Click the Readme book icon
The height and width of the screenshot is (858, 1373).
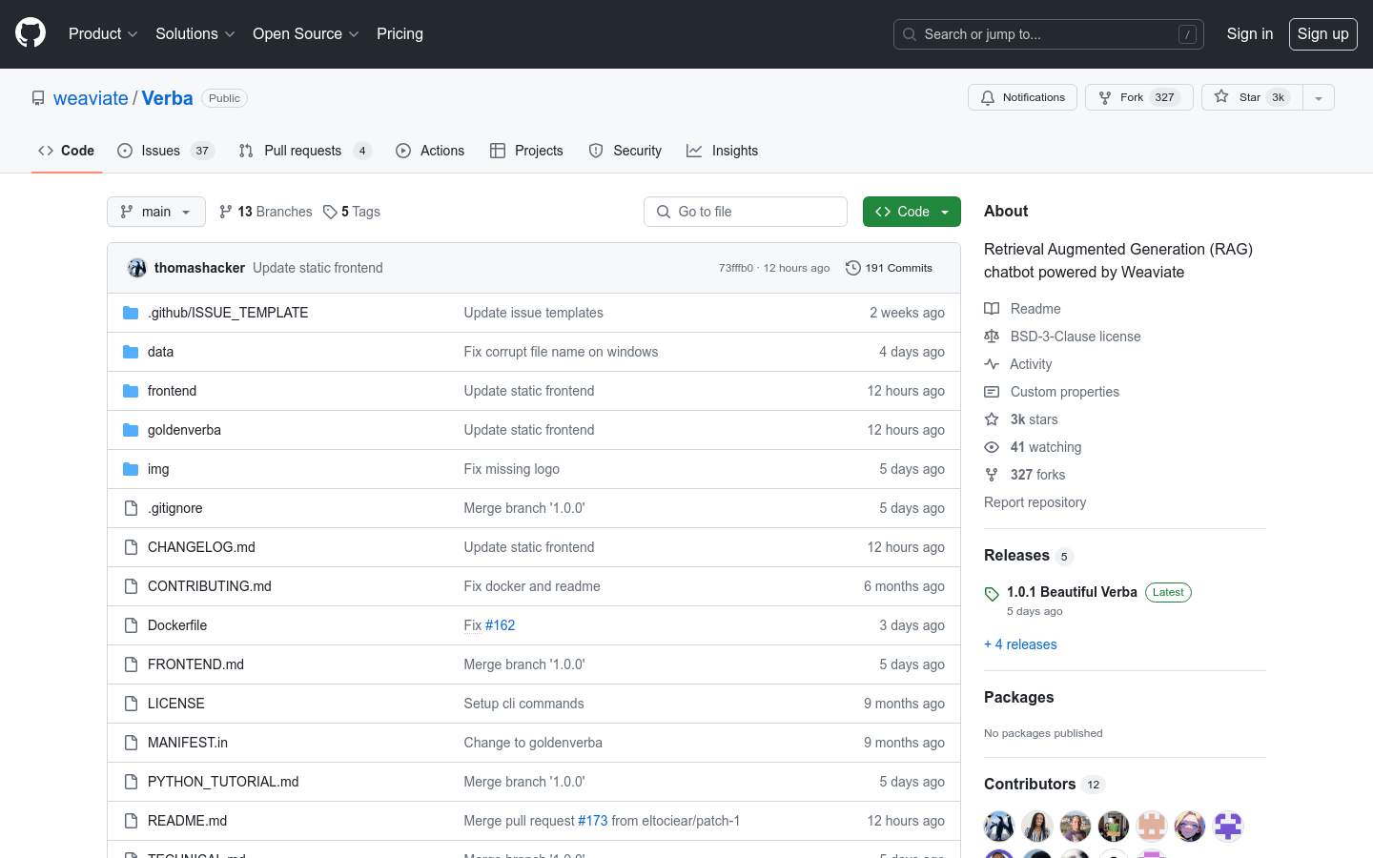(x=992, y=309)
